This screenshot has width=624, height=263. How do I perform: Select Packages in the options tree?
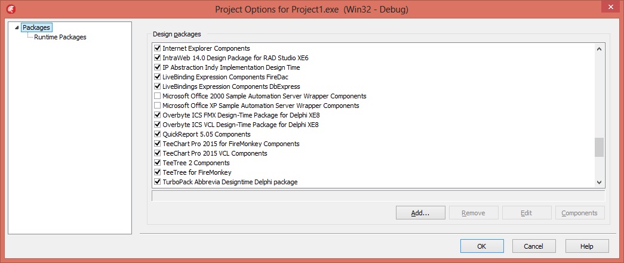[x=36, y=27]
